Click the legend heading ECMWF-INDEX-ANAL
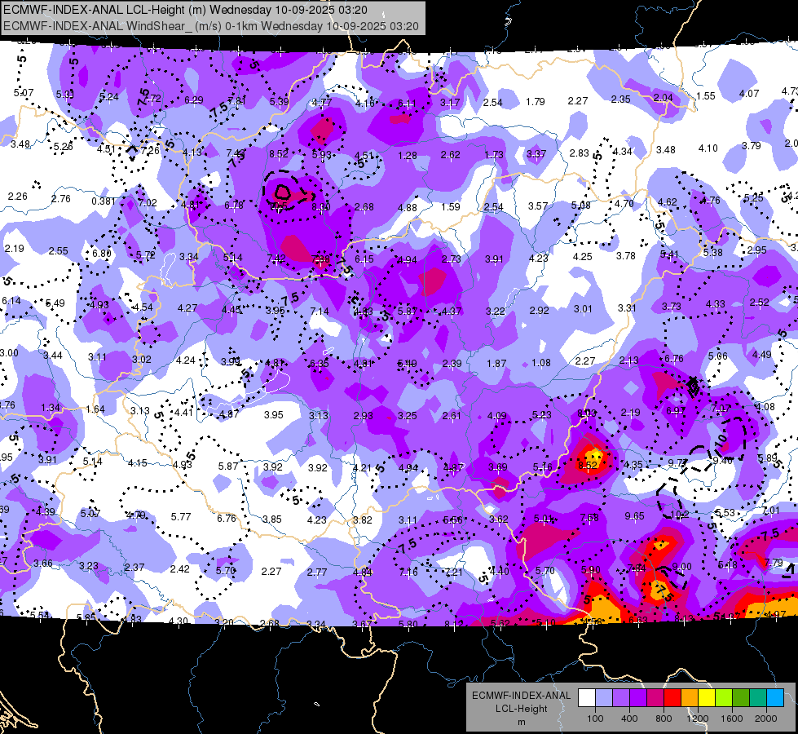The width and height of the screenshot is (798, 734). [x=521, y=696]
